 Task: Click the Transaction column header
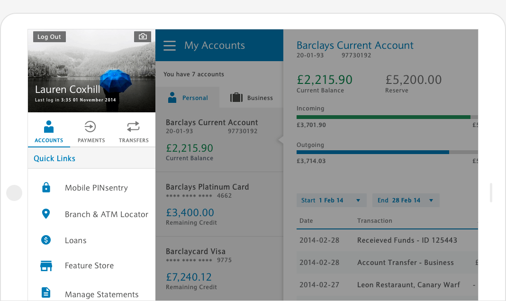click(374, 220)
